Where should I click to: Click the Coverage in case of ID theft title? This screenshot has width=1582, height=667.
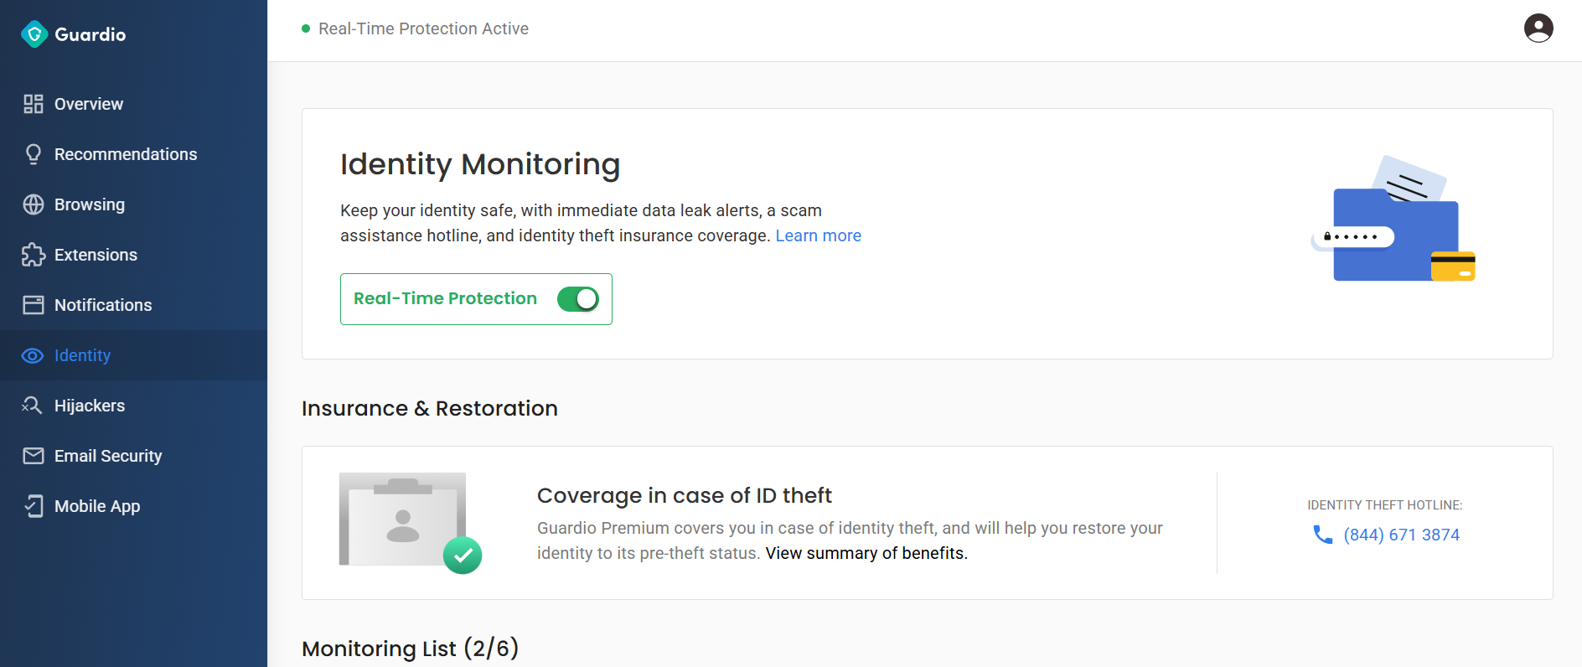(685, 495)
